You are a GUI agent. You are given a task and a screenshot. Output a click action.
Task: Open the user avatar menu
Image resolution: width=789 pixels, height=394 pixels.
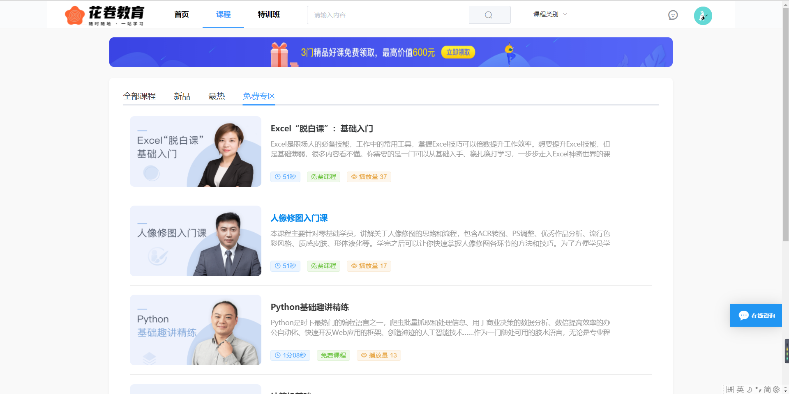(703, 16)
